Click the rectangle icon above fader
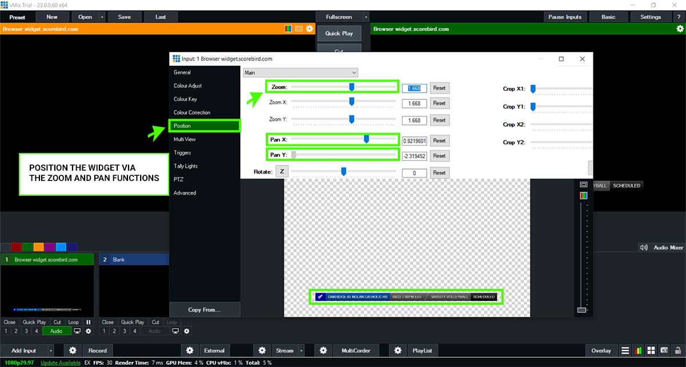Image resolution: width=686 pixels, height=367 pixels. [x=584, y=184]
